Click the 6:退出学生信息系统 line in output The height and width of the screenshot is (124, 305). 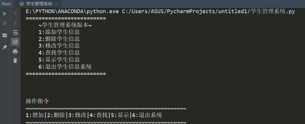tap(65, 67)
